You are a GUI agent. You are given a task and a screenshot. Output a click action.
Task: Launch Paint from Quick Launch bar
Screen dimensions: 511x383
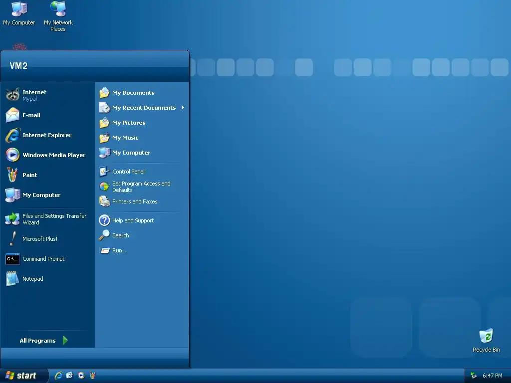click(92, 376)
